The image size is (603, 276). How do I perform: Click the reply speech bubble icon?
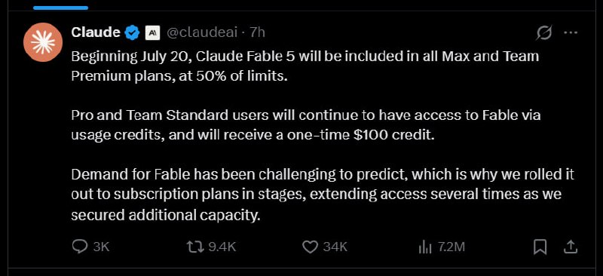(80, 247)
